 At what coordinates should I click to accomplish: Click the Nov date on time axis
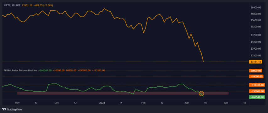pyautogui.click(x=17, y=103)
